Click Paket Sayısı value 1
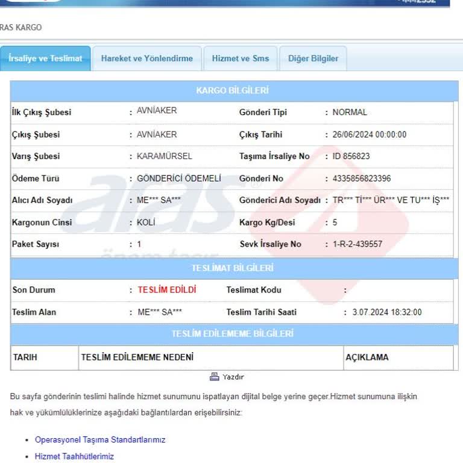The image size is (463, 463). coord(139,244)
